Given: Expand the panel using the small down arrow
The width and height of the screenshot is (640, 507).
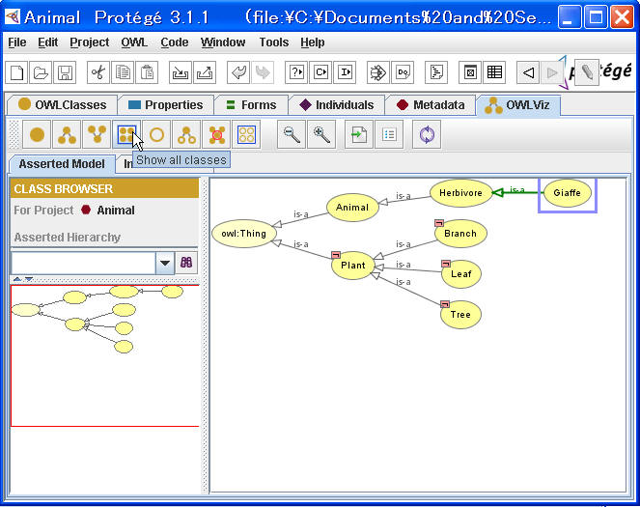Looking at the screenshot, I should [x=28, y=280].
